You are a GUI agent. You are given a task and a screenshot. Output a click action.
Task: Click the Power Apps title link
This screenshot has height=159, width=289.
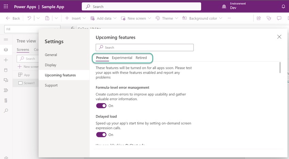25,7
